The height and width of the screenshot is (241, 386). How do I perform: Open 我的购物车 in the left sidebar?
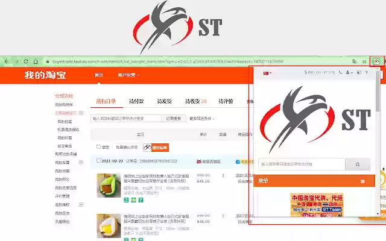click(64, 104)
